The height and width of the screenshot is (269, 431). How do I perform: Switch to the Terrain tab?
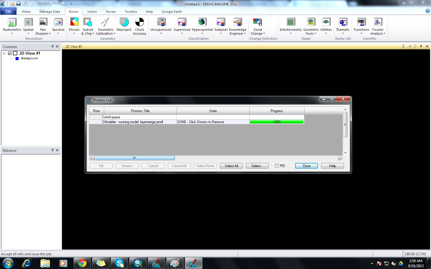coord(111,12)
